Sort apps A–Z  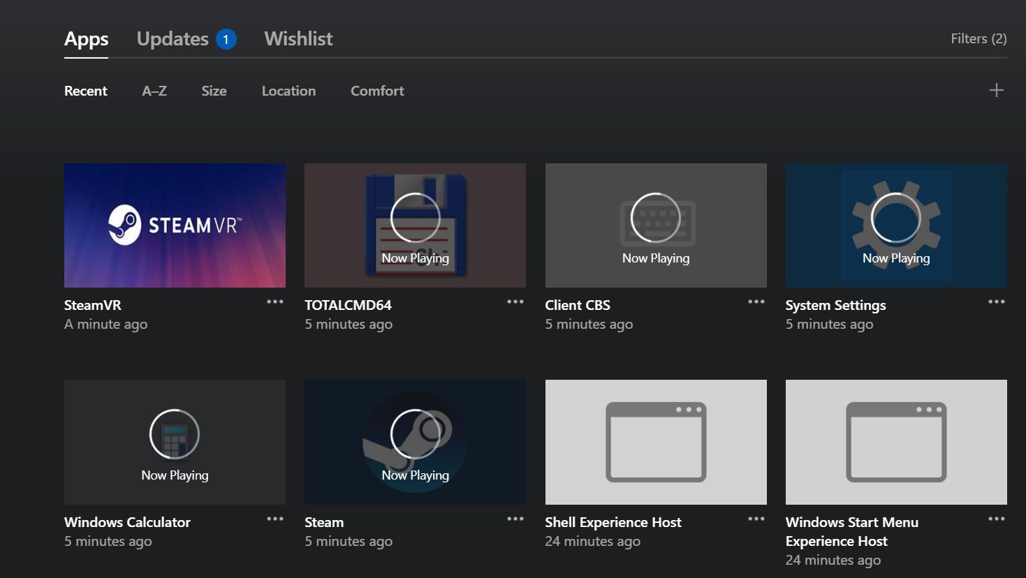click(154, 91)
